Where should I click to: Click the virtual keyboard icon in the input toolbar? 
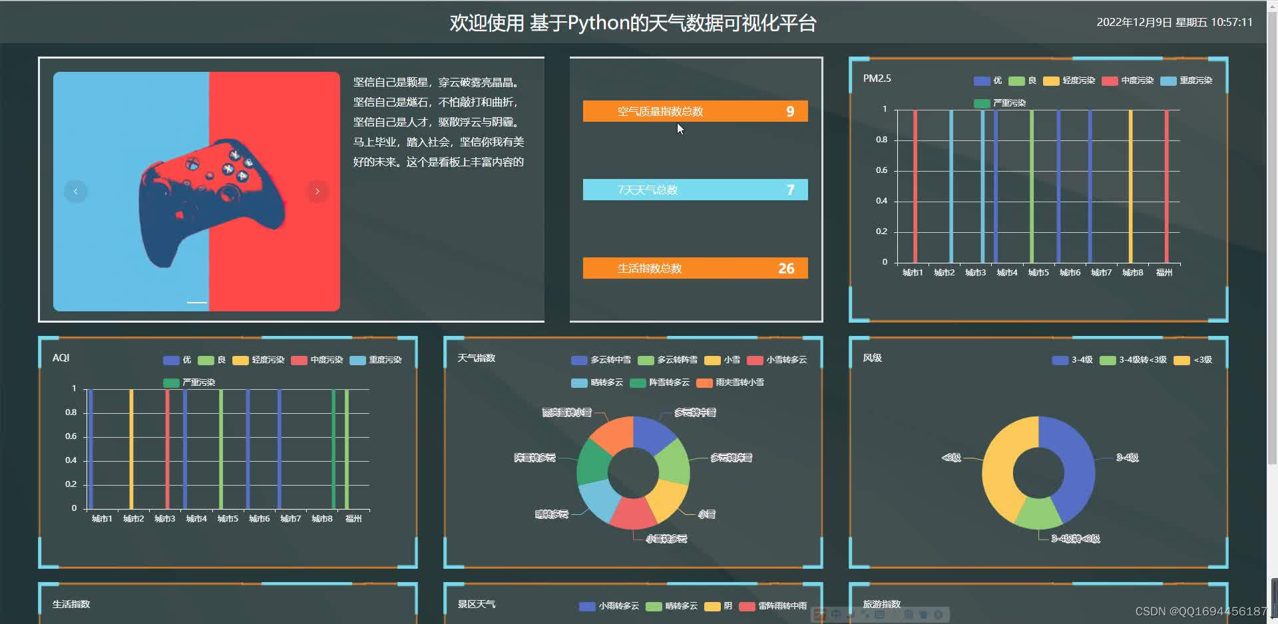(x=880, y=615)
